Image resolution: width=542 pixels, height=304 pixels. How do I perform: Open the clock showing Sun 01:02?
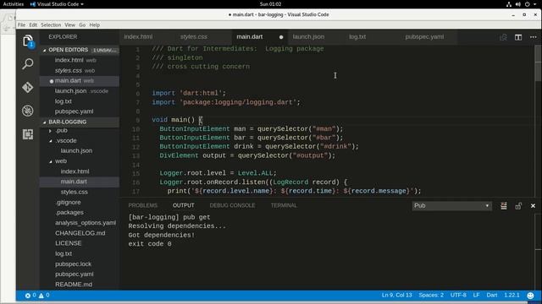pos(270,4)
